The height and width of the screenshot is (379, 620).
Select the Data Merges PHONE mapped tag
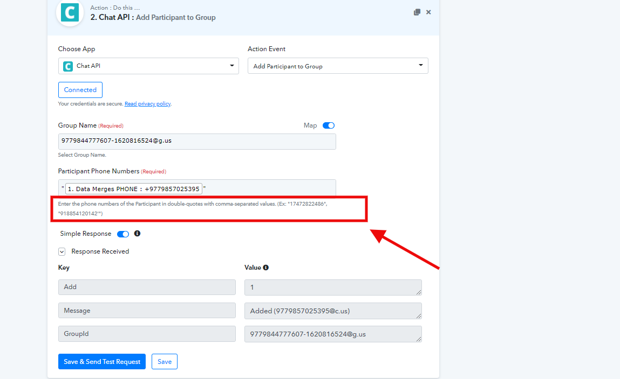[133, 189]
